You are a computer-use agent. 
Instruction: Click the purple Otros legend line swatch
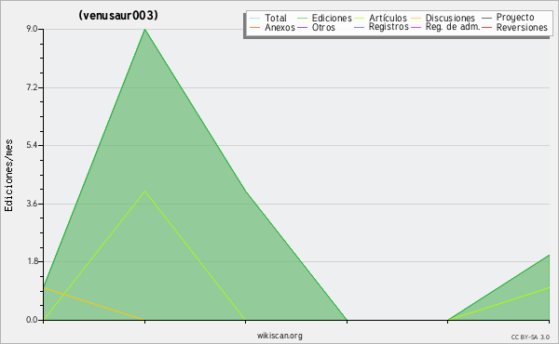[x=302, y=27]
